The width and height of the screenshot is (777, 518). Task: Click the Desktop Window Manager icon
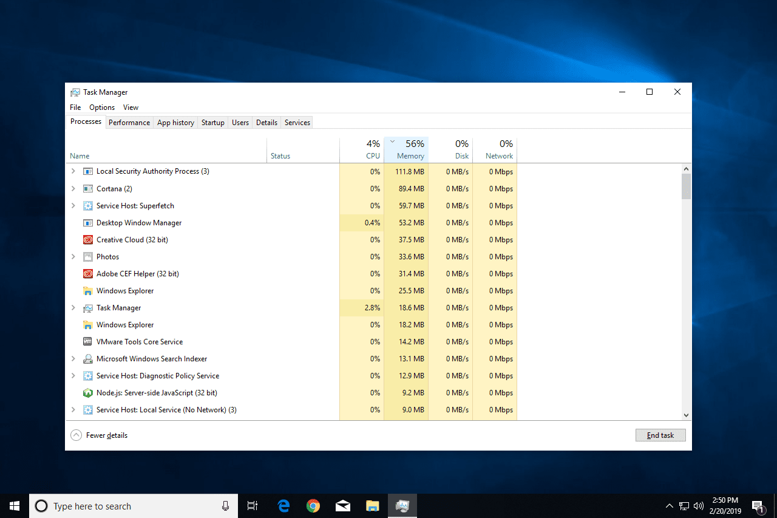click(x=87, y=222)
